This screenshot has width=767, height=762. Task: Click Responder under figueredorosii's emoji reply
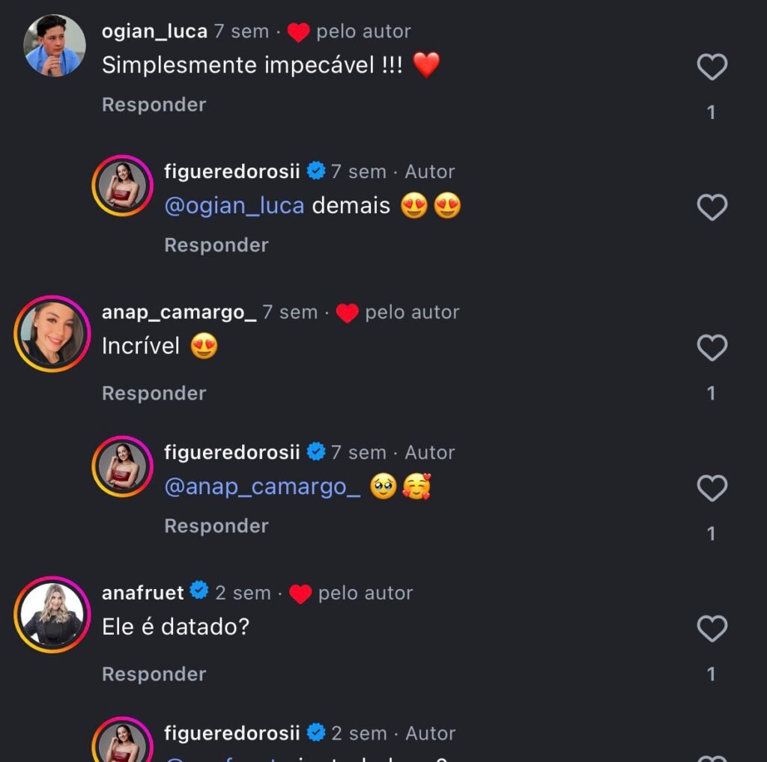(x=216, y=526)
